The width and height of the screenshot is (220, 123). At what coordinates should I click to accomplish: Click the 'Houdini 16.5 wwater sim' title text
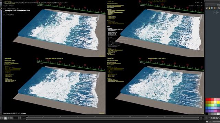tap(18, 11)
